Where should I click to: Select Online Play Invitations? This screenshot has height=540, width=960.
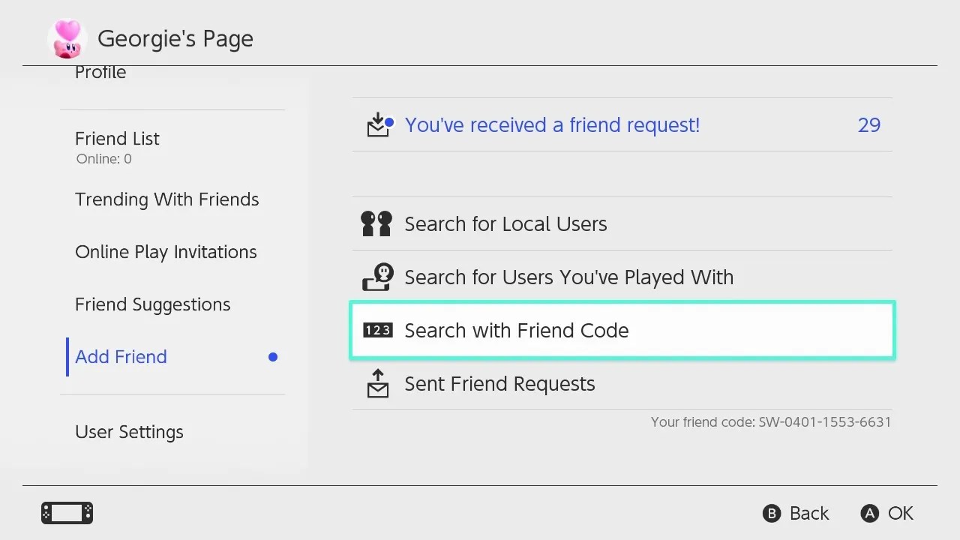[x=166, y=252]
